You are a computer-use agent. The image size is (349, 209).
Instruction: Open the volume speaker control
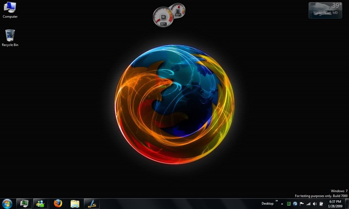(315, 204)
